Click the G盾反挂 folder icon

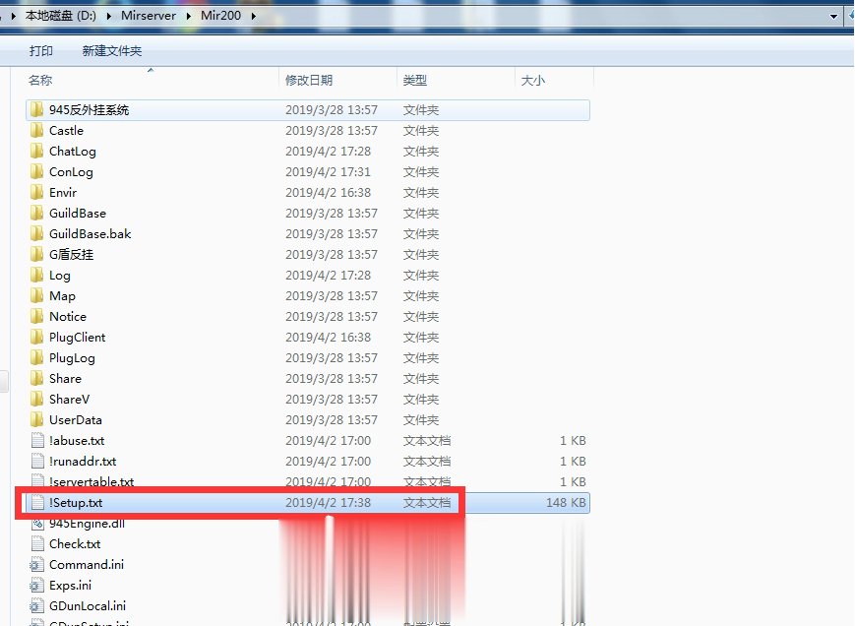pos(36,255)
